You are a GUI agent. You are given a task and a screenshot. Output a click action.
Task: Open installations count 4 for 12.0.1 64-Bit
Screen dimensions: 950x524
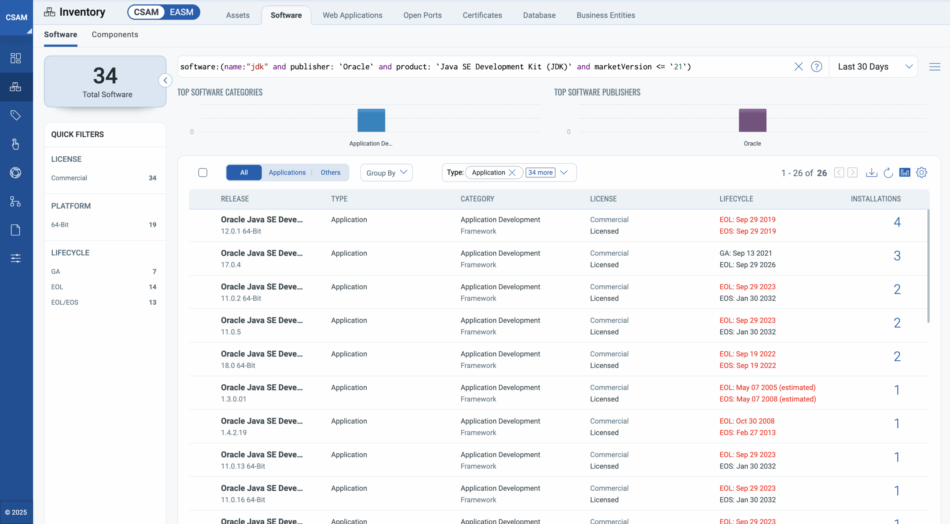(897, 222)
